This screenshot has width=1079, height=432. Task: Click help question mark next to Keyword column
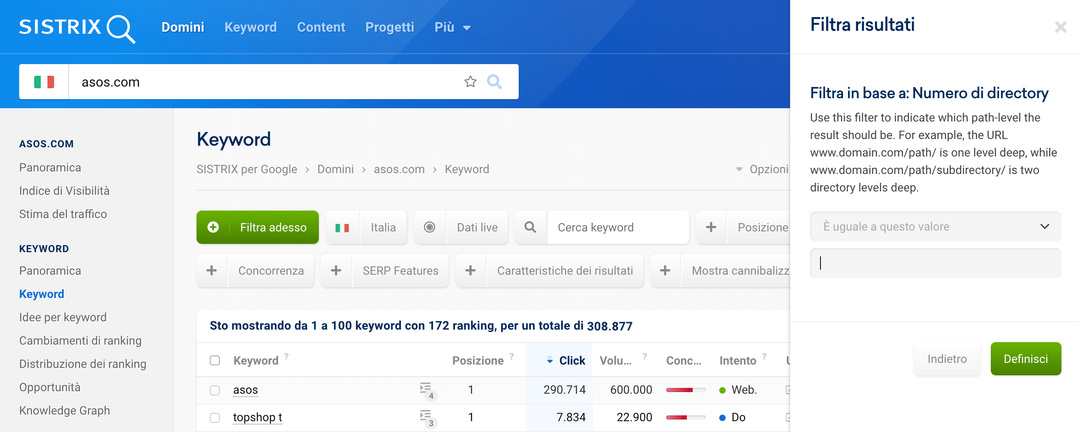pos(286,356)
